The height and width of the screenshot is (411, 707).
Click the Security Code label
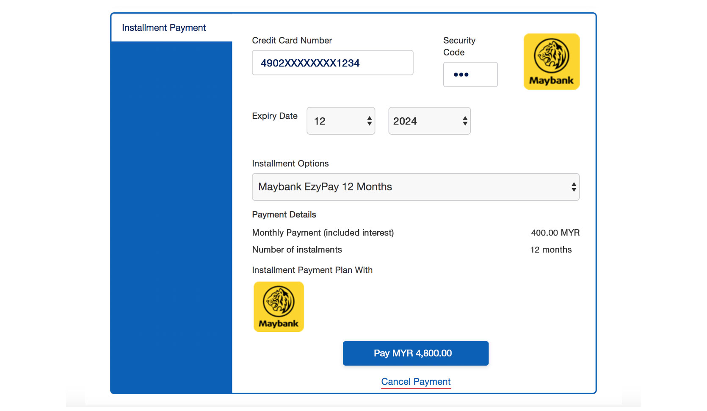click(x=459, y=46)
